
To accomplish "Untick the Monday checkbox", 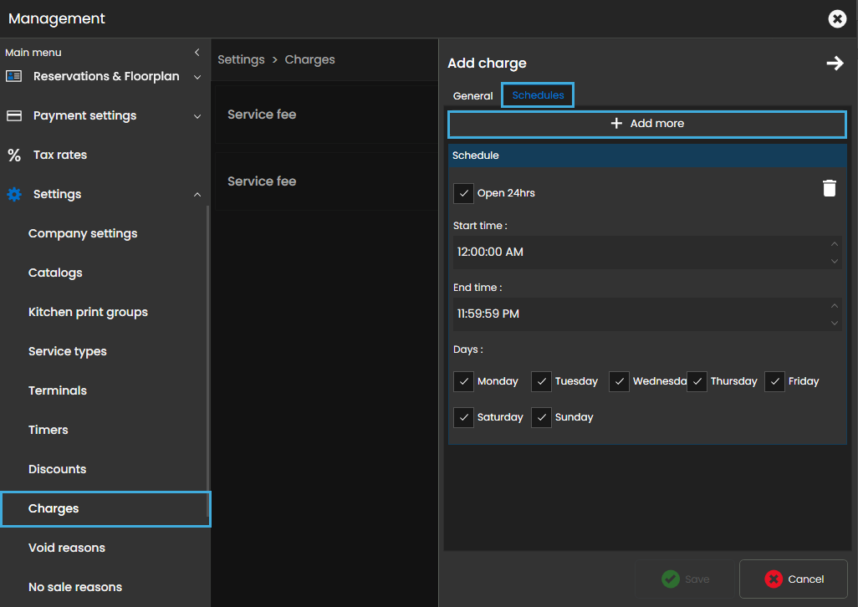I will [x=463, y=381].
